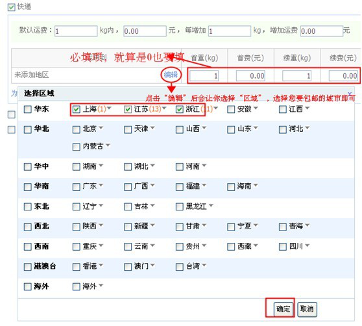The width and height of the screenshot is (362, 326).
Task: Click the 确定 confirm button
Action: point(284,309)
